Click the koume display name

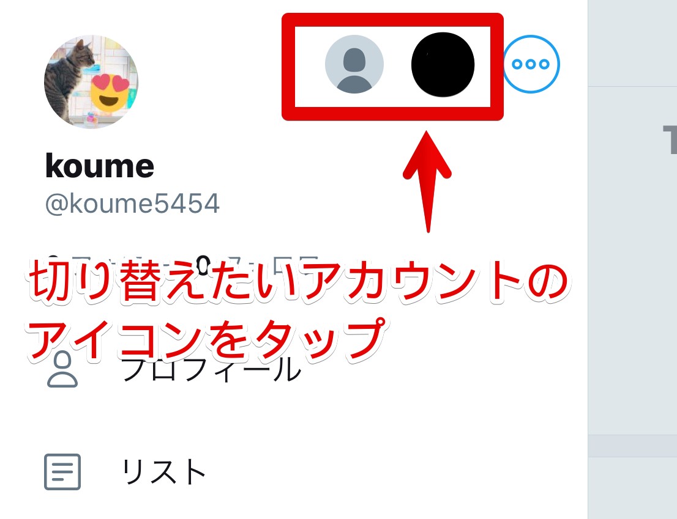tap(100, 166)
